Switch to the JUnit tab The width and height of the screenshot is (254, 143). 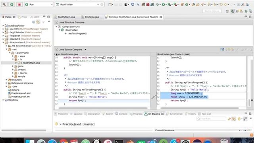pyautogui.click(x=35, y=17)
